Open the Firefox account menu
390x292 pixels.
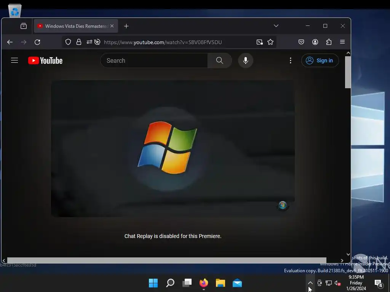point(315,42)
